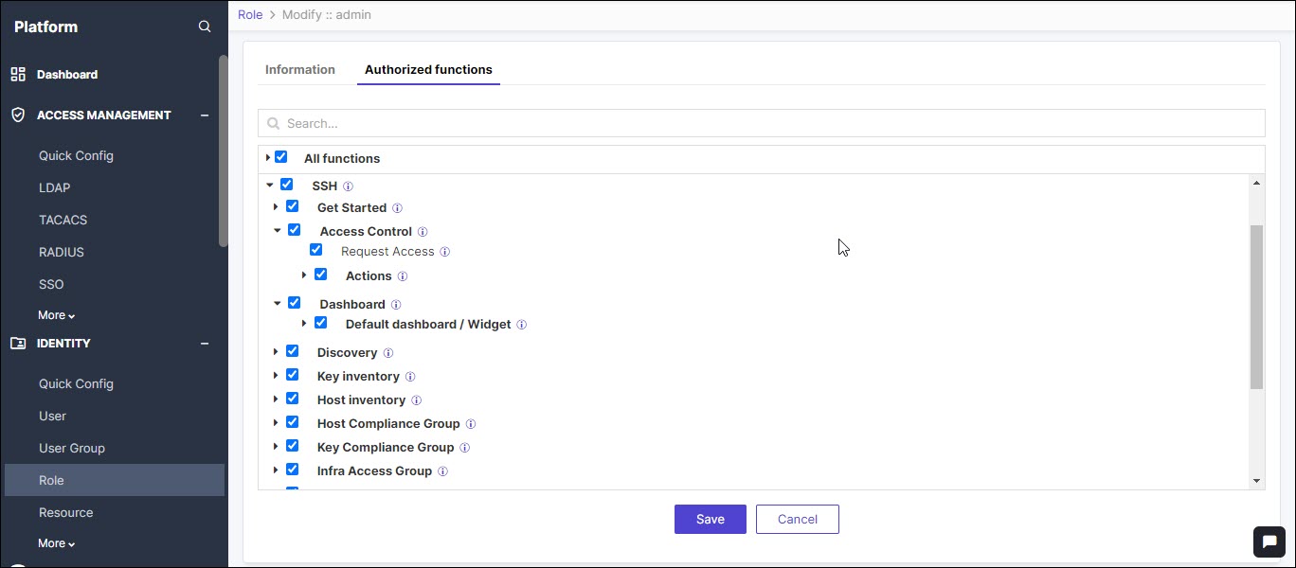Open RADIUS in the sidebar
This screenshot has height=568, width=1296.
[x=62, y=252]
